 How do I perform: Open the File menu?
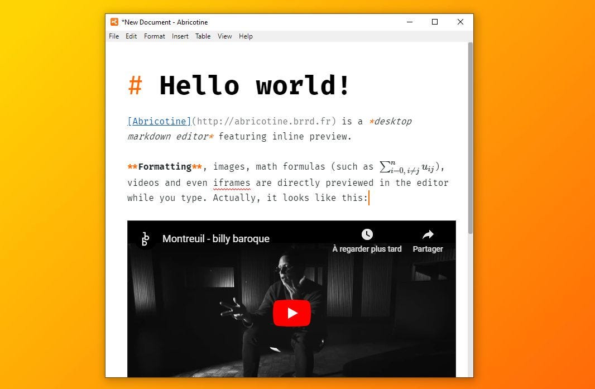tap(114, 36)
